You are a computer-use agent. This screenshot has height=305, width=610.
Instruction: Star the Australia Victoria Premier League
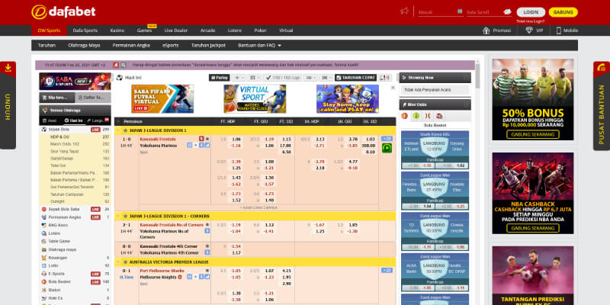[125, 262]
